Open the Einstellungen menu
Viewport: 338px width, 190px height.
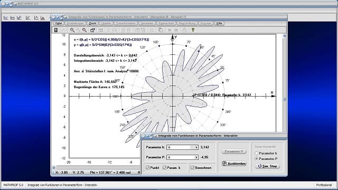click(x=75, y=23)
